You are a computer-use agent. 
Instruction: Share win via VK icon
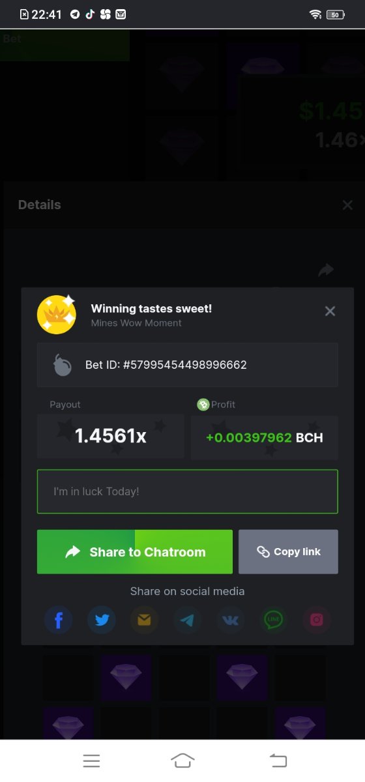click(x=231, y=620)
